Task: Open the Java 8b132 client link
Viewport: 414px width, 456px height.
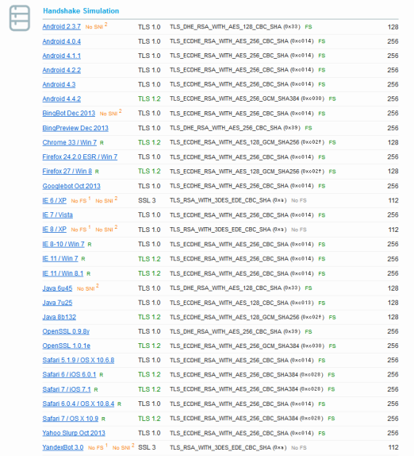Action: [x=59, y=317]
